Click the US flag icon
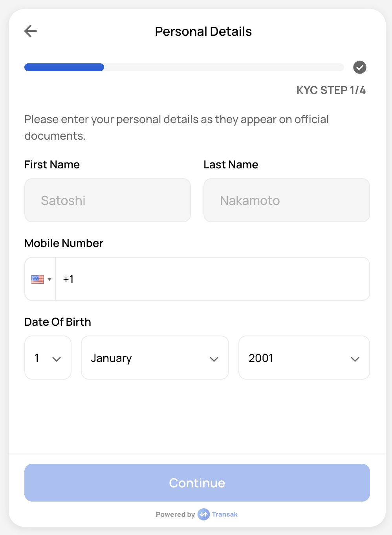Viewport: 392px width, 535px height. coord(38,279)
